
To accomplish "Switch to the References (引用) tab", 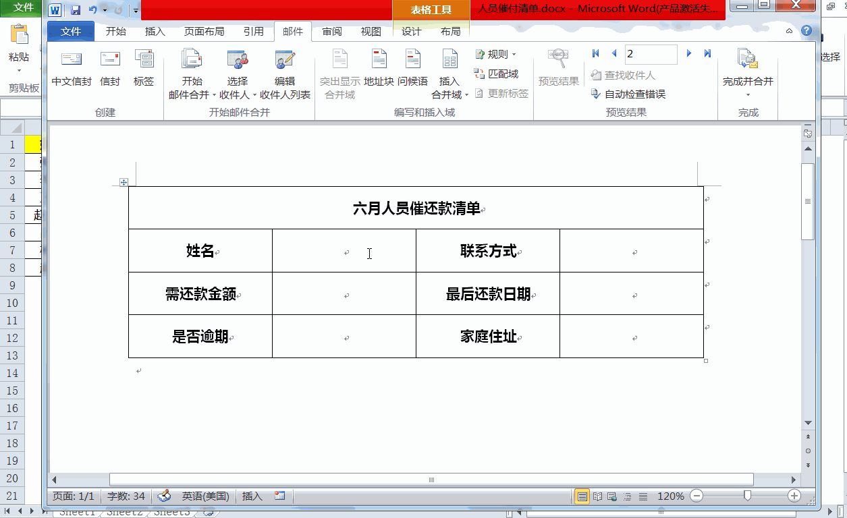I will tap(254, 32).
